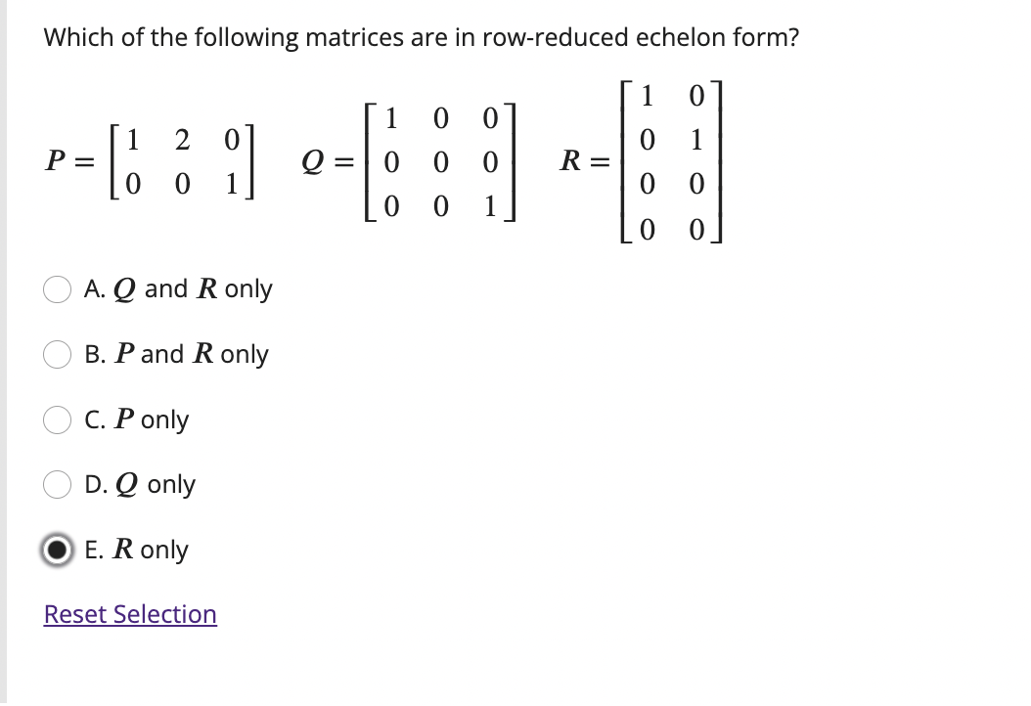The width and height of the screenshot is (1031, 706).
Task: Click the filled radio circle next to E
Action: click(57, 550)
